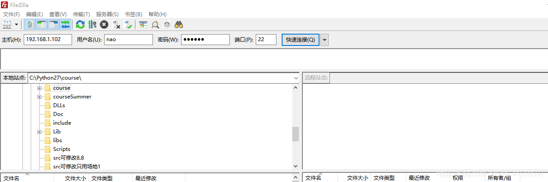Click the 主机 host input field

[x=48, y=39]
